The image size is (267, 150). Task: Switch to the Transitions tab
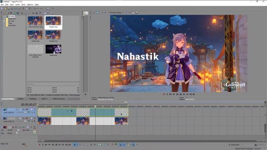(x=33, y=99)
